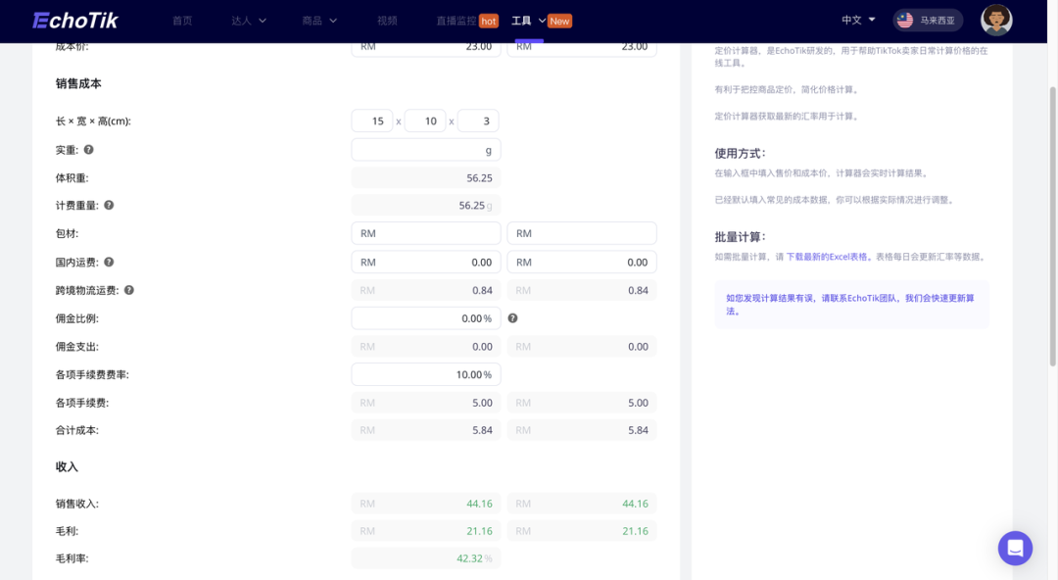
Task: Click the 销售成本 section heading
Action: tap(78, 83)
